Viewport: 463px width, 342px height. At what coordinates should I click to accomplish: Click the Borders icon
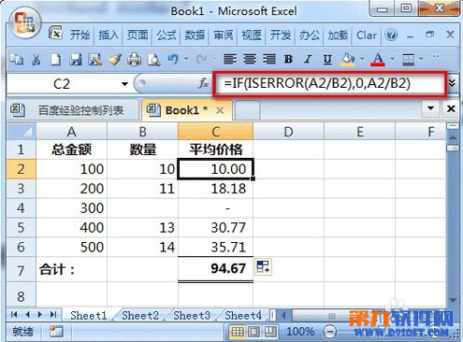[408, 59]
